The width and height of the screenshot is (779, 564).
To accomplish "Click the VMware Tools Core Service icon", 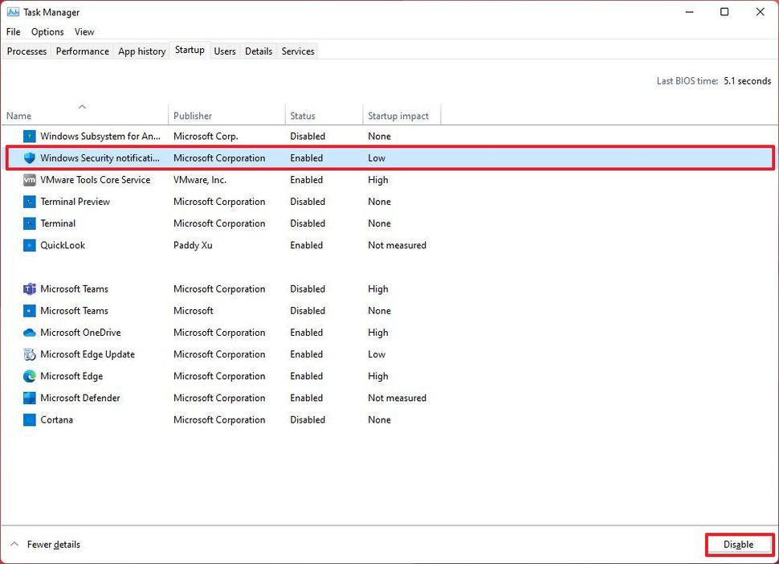I will click(30, 180).
